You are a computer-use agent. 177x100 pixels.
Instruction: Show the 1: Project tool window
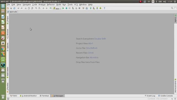[7, 20]
